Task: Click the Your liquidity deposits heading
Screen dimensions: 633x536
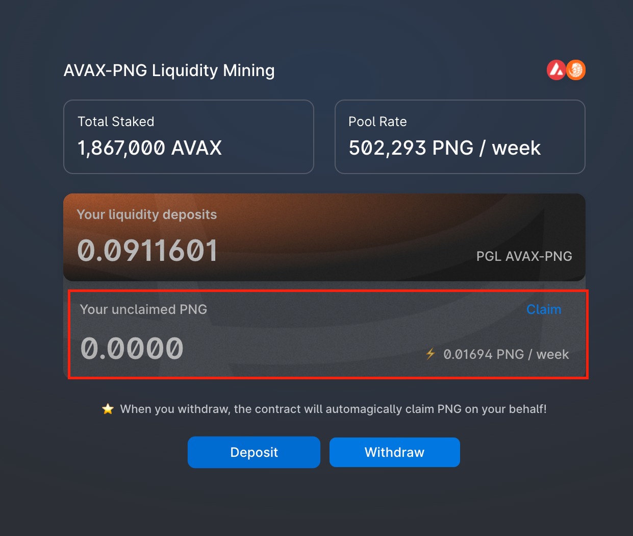Action: click(147, 214)
